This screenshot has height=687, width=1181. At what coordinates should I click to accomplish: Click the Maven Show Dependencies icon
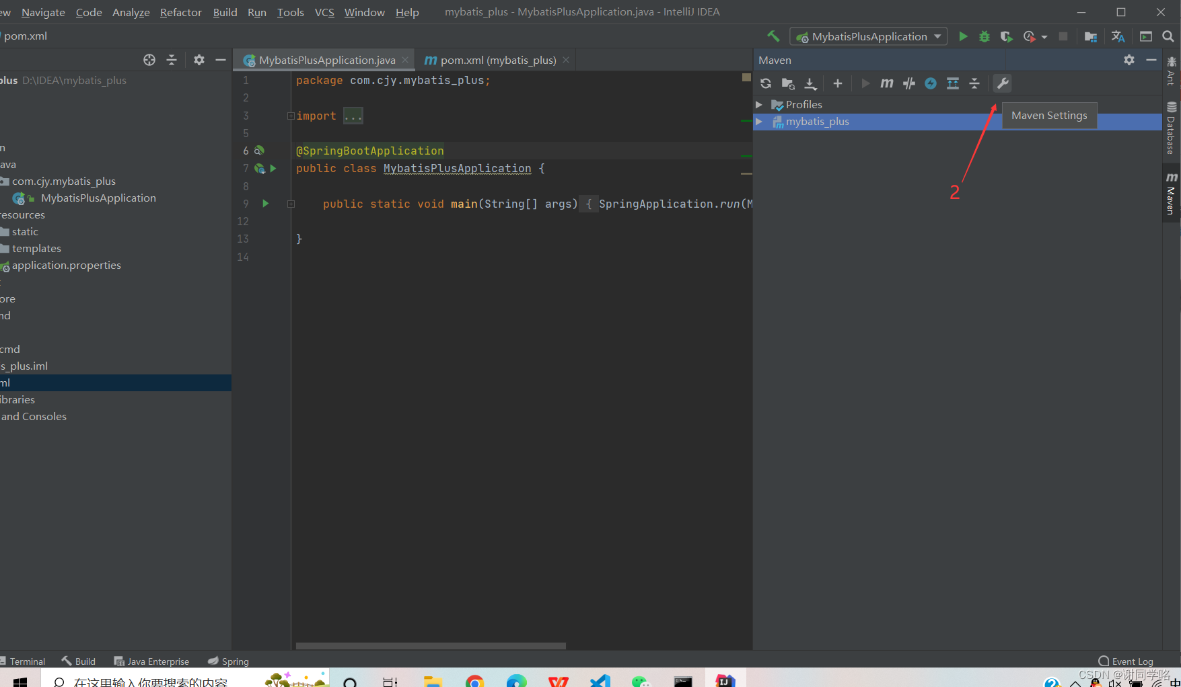[953, 83]
